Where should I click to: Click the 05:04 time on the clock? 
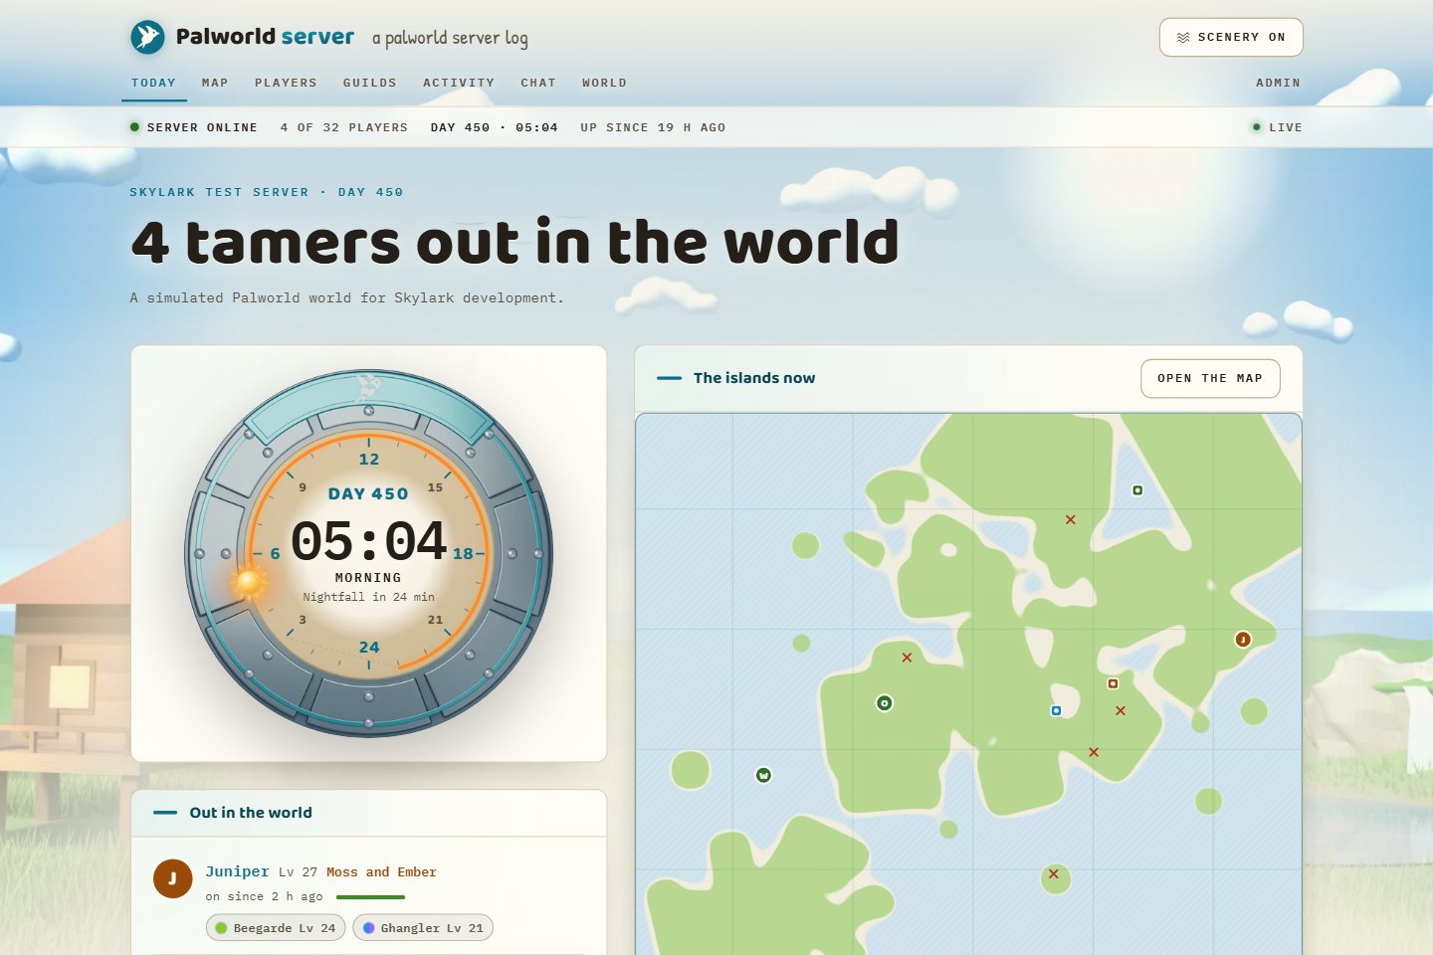pos(368,542)
